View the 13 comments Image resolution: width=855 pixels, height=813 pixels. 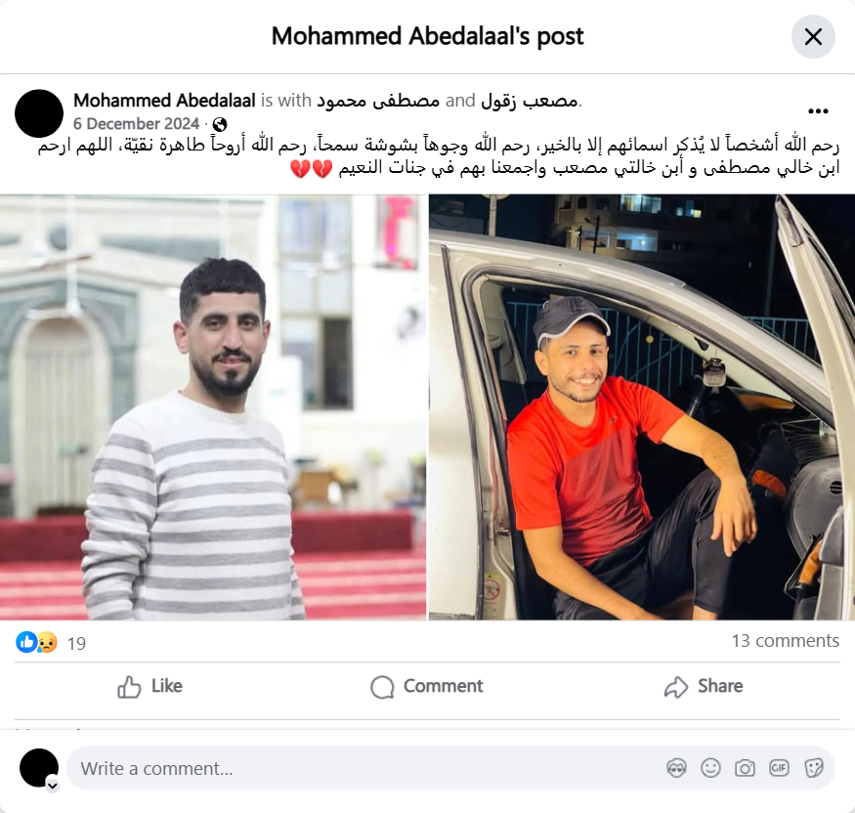coord(786,641)
